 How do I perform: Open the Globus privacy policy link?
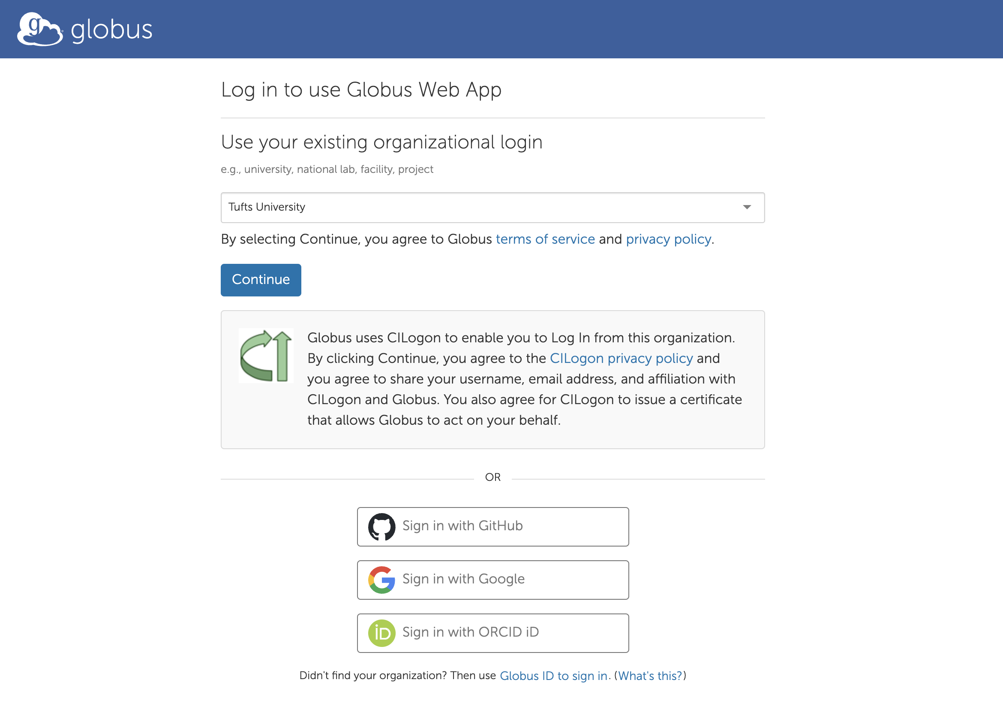[668, 239]
